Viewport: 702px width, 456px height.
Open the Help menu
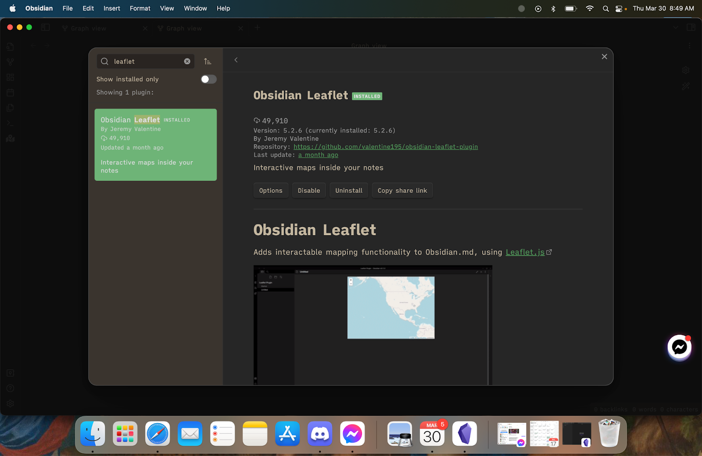[223, 8]
